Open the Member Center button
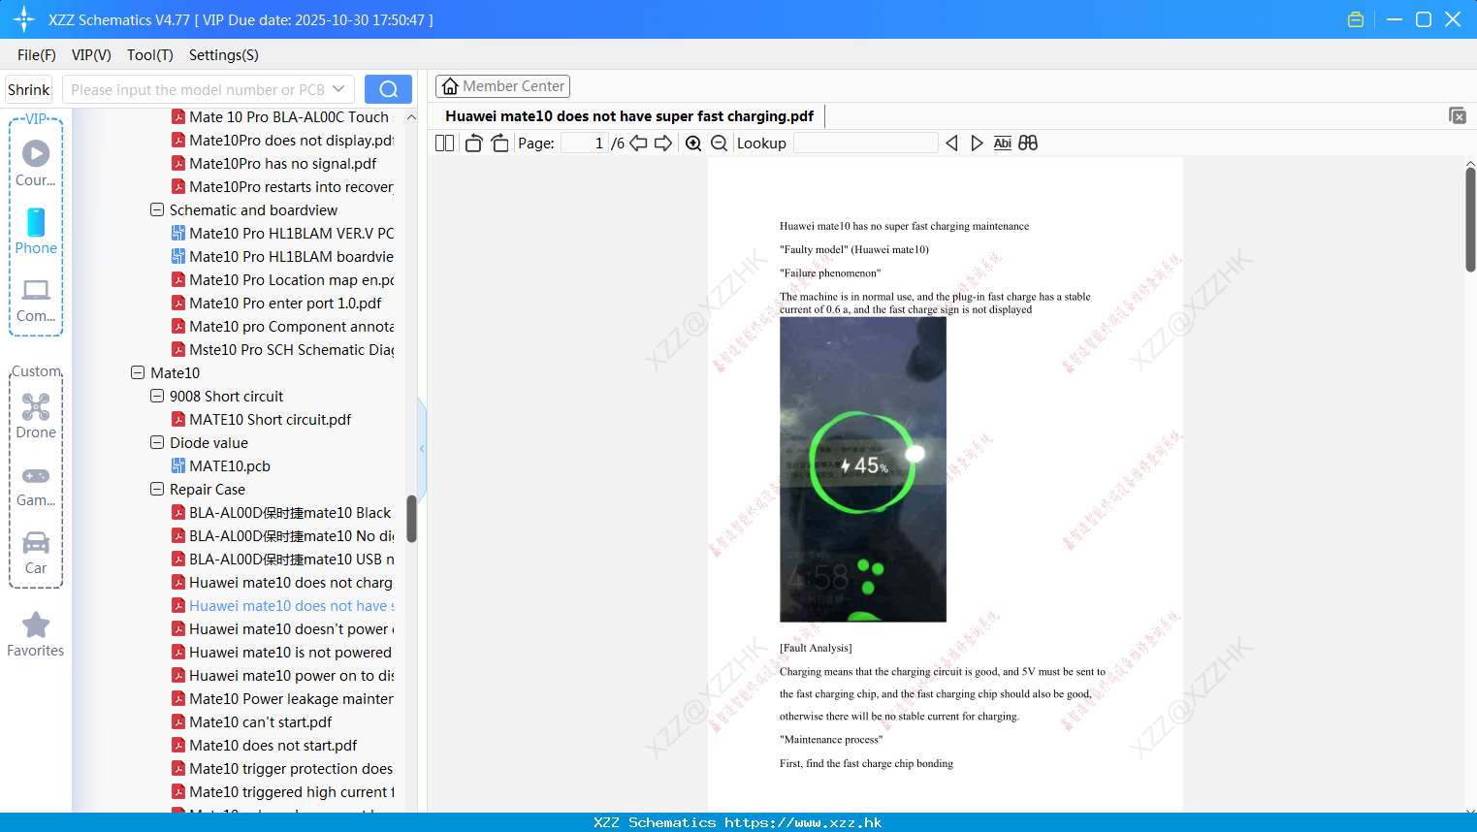The image size is (1477, 832). 502,86
